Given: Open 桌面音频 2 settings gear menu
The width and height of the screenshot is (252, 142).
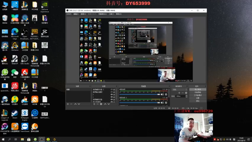Looking at the screenshot, I should pyautogui.click(x=166, y=103).
